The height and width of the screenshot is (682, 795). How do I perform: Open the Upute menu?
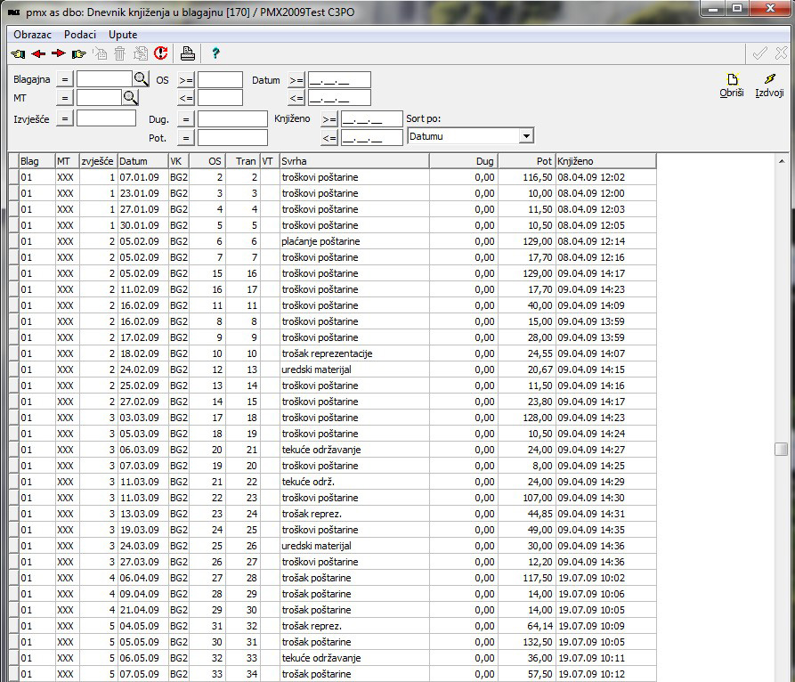123,35
